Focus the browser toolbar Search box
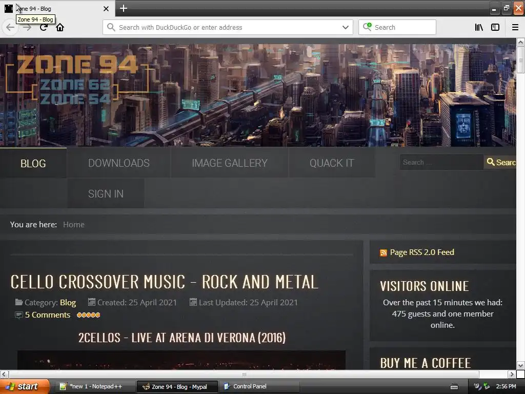Image resolution: width=525 pixels, height=394 pixels. pos(397,27)
